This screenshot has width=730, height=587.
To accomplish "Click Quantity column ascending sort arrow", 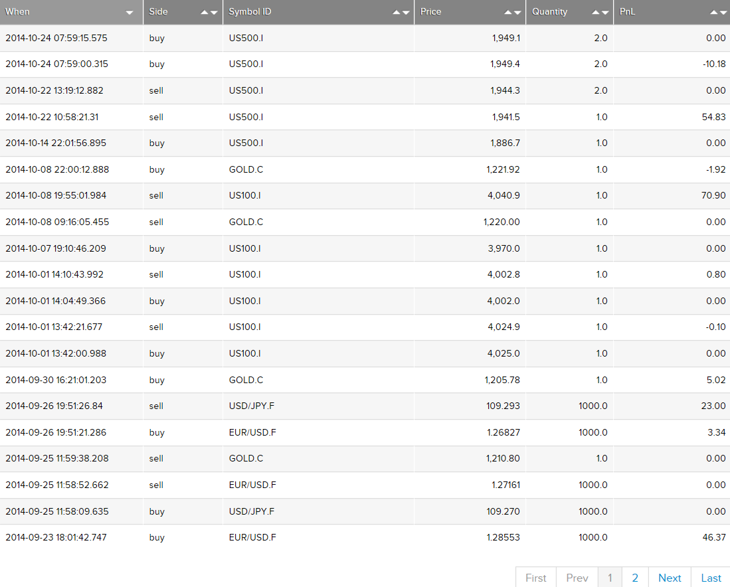I will 596,13.
